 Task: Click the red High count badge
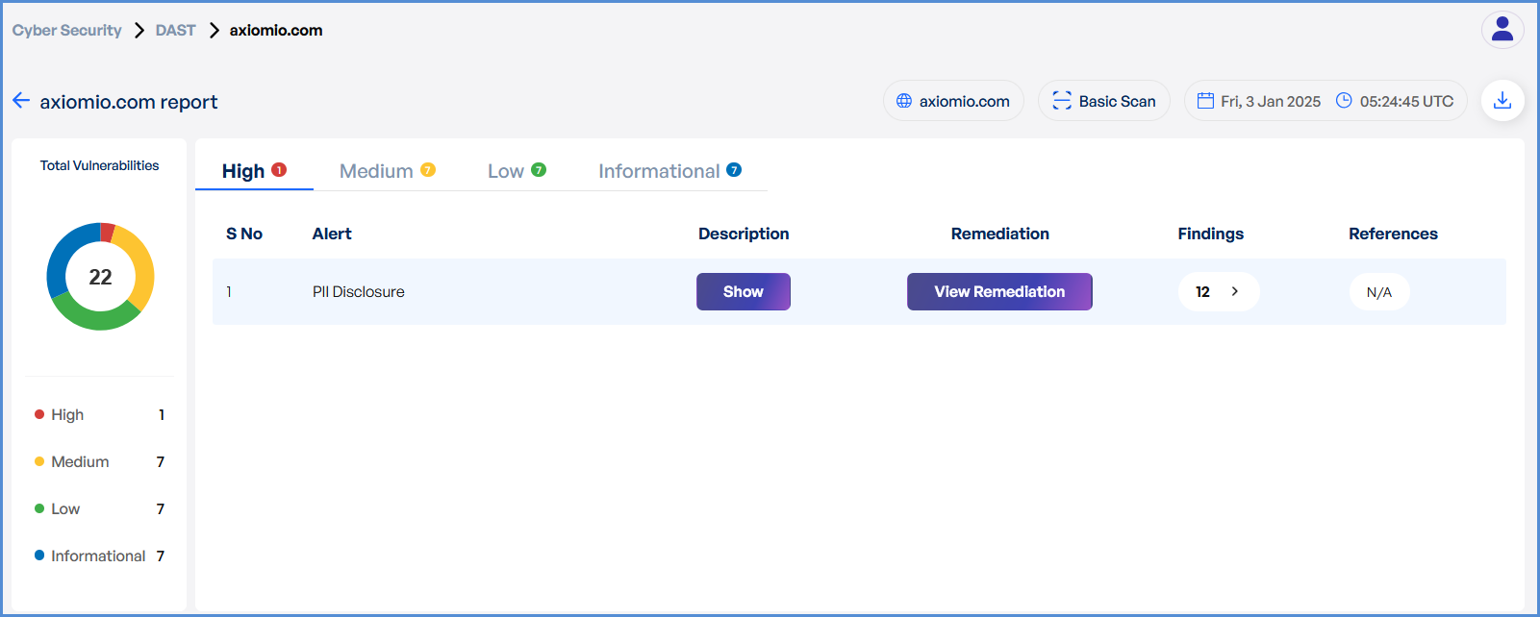279,170
